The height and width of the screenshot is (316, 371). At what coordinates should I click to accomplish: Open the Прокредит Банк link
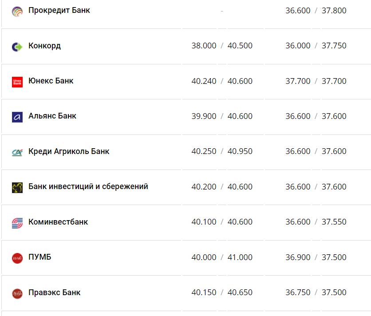59,10
